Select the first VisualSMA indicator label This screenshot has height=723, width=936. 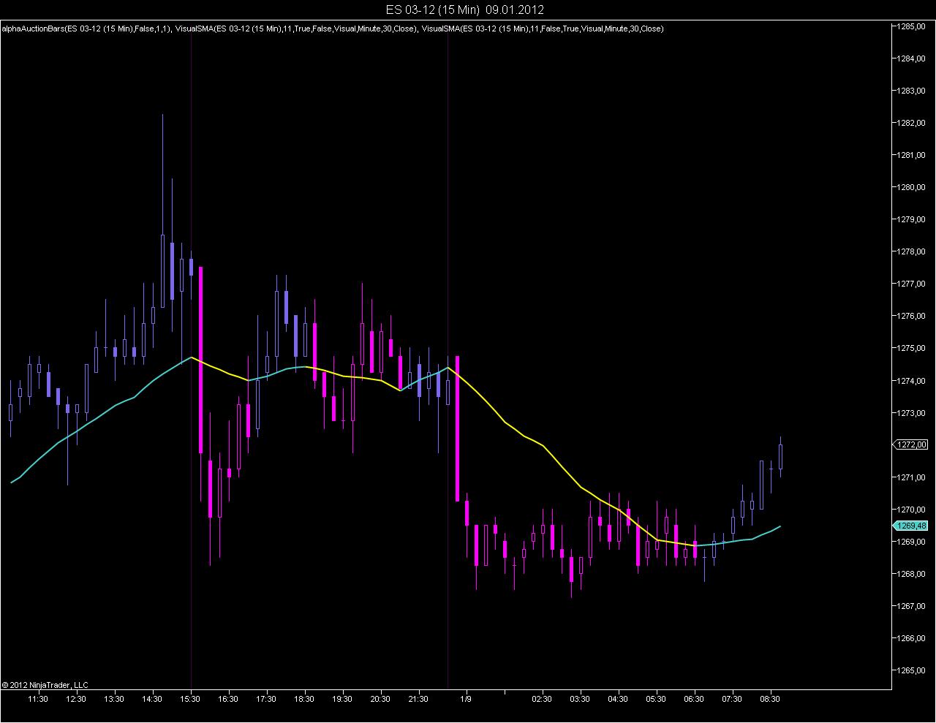tap(297, 29)
